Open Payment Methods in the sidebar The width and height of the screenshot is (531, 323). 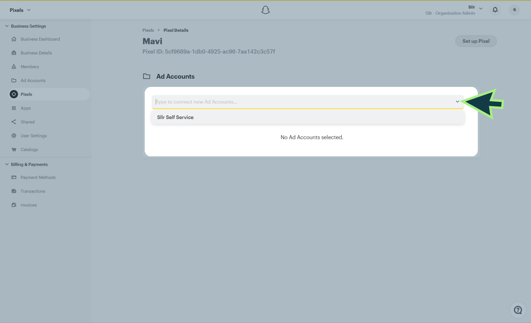coord(38,177)
